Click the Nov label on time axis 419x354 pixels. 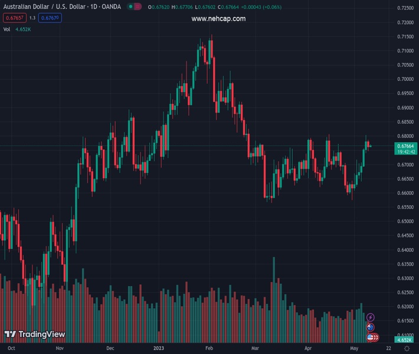tap(59, 349)
